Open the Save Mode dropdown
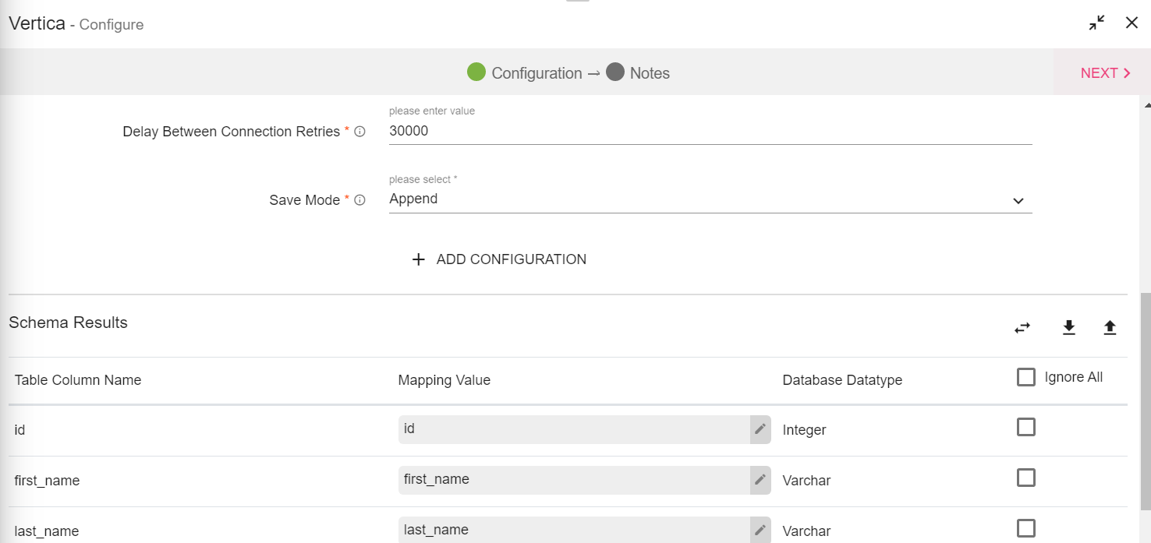The width and height of the screenshot is (1151, 543). (710, 199)
